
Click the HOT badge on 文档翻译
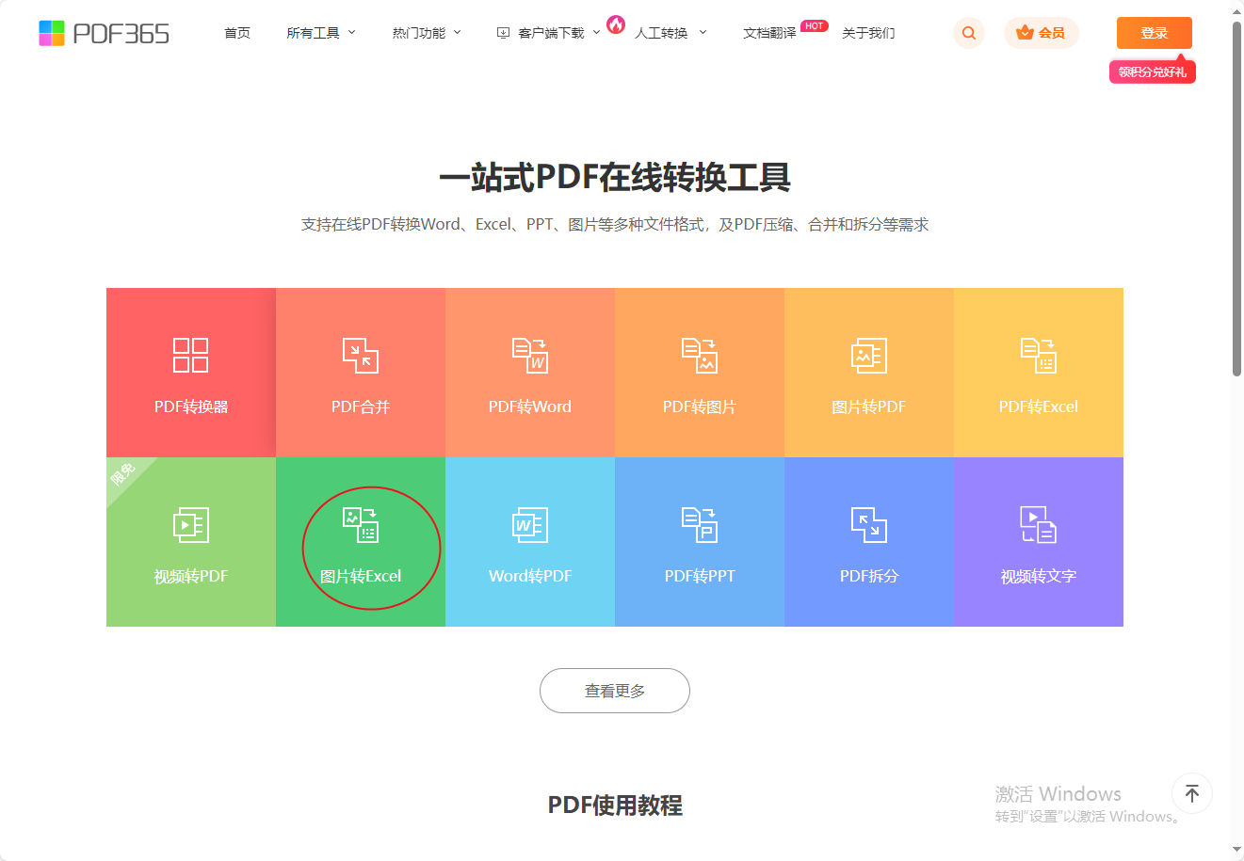click(x=815, y=25)
